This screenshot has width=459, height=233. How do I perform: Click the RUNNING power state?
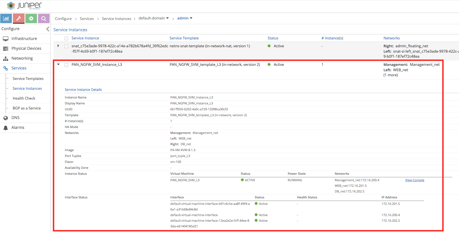tap(295, 180)
